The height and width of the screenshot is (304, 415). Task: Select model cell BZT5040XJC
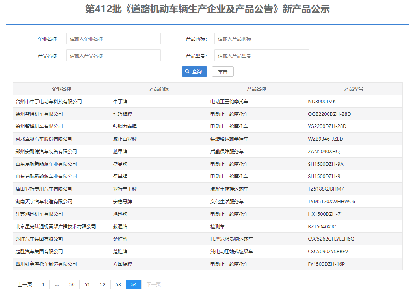[x=354, y=226]
